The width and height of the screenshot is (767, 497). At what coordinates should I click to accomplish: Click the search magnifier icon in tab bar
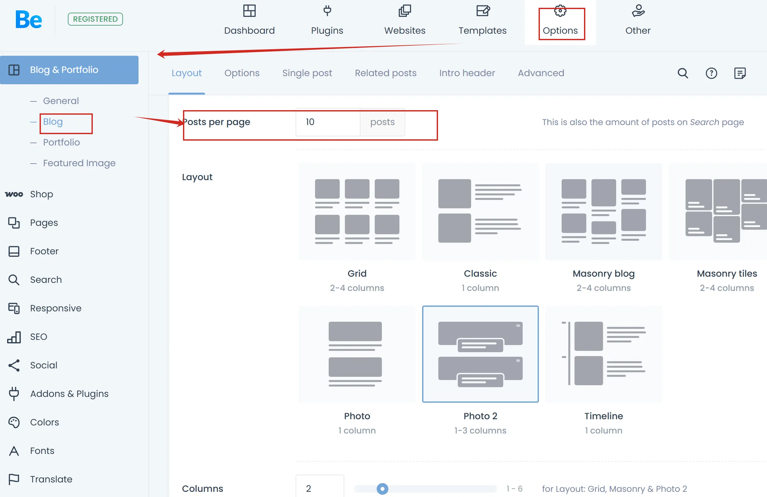[683, 73]
